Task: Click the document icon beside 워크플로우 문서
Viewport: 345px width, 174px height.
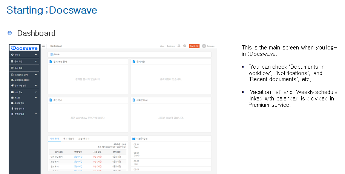Action: pyautogui.click(x=12, y=75)
